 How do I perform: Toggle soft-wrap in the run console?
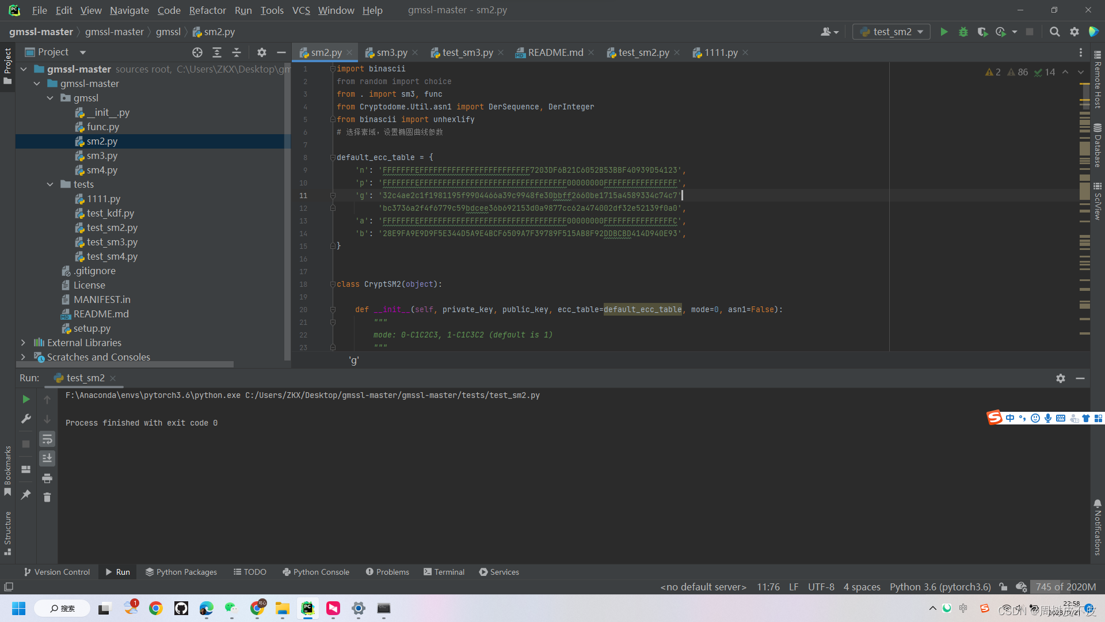coord(47,439)
